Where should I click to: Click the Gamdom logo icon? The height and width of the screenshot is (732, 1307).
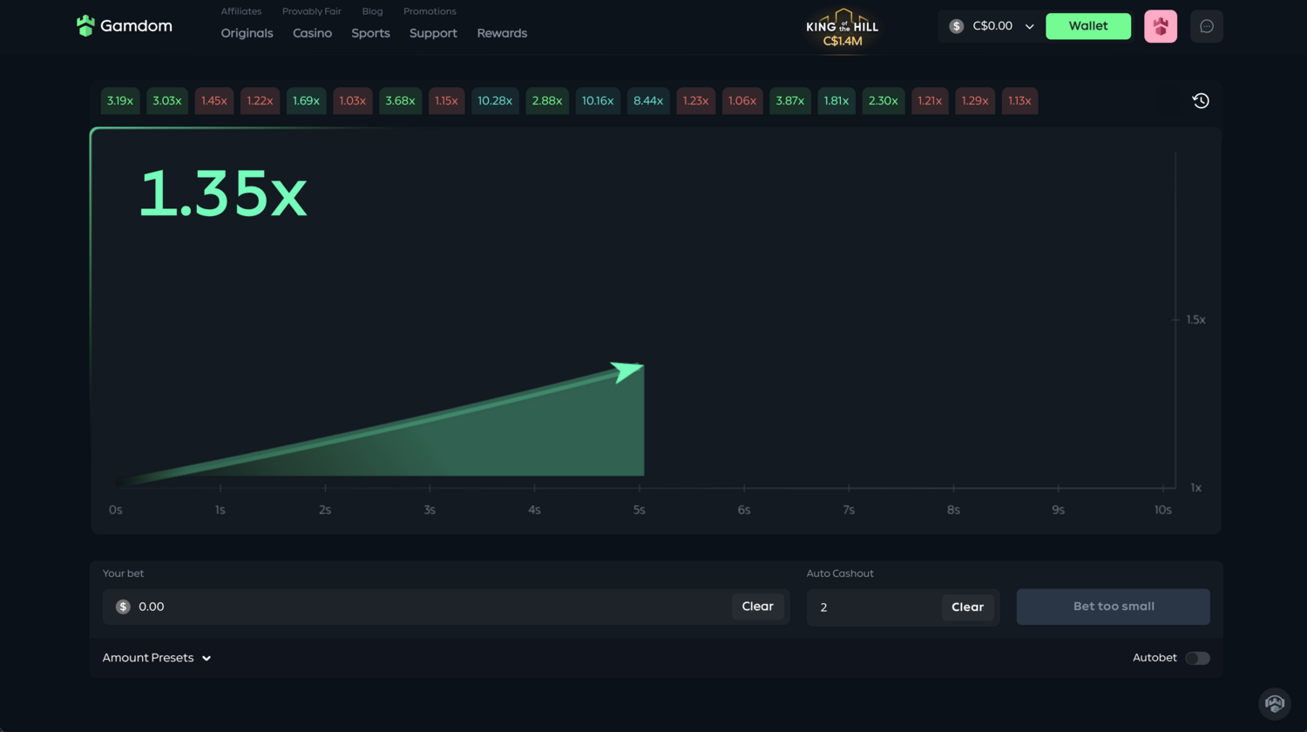(85, 26)
